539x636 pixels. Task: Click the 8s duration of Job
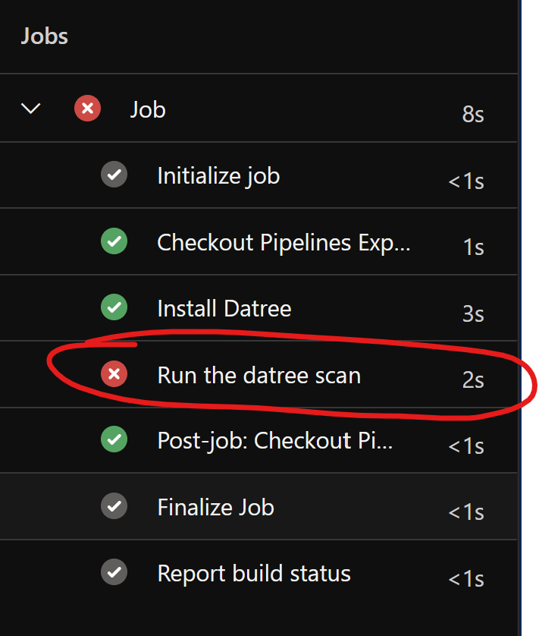[473, 114]
